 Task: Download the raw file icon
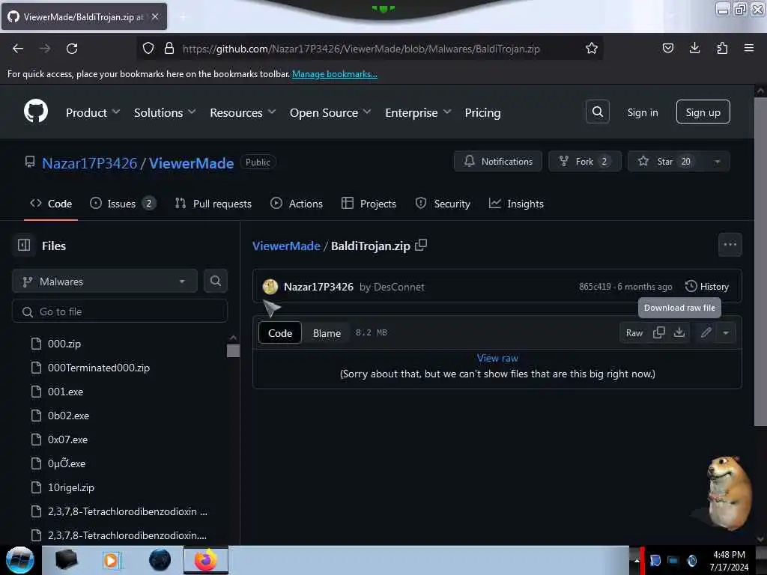tap(679, 332)
